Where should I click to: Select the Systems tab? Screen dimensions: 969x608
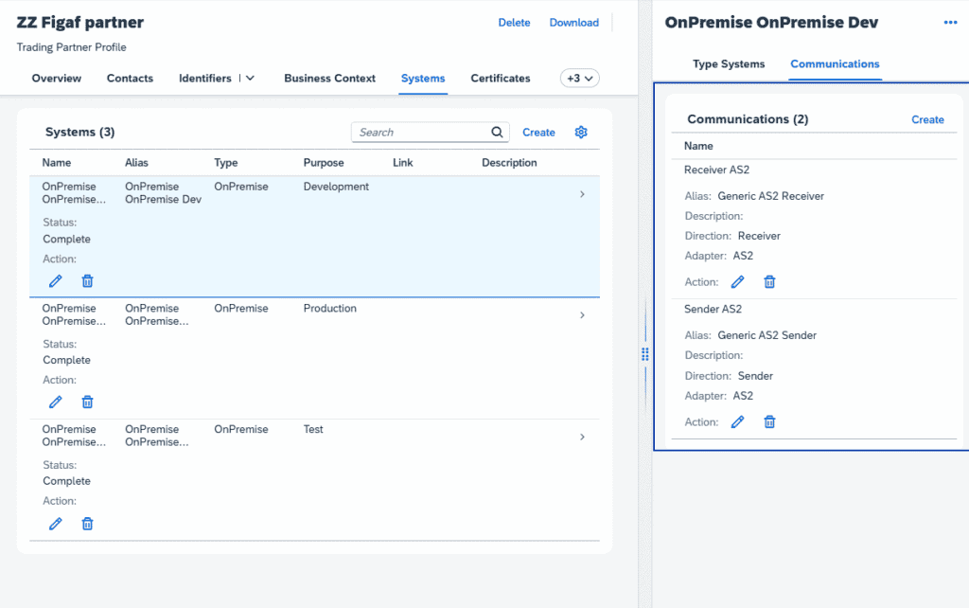point(423,79)
